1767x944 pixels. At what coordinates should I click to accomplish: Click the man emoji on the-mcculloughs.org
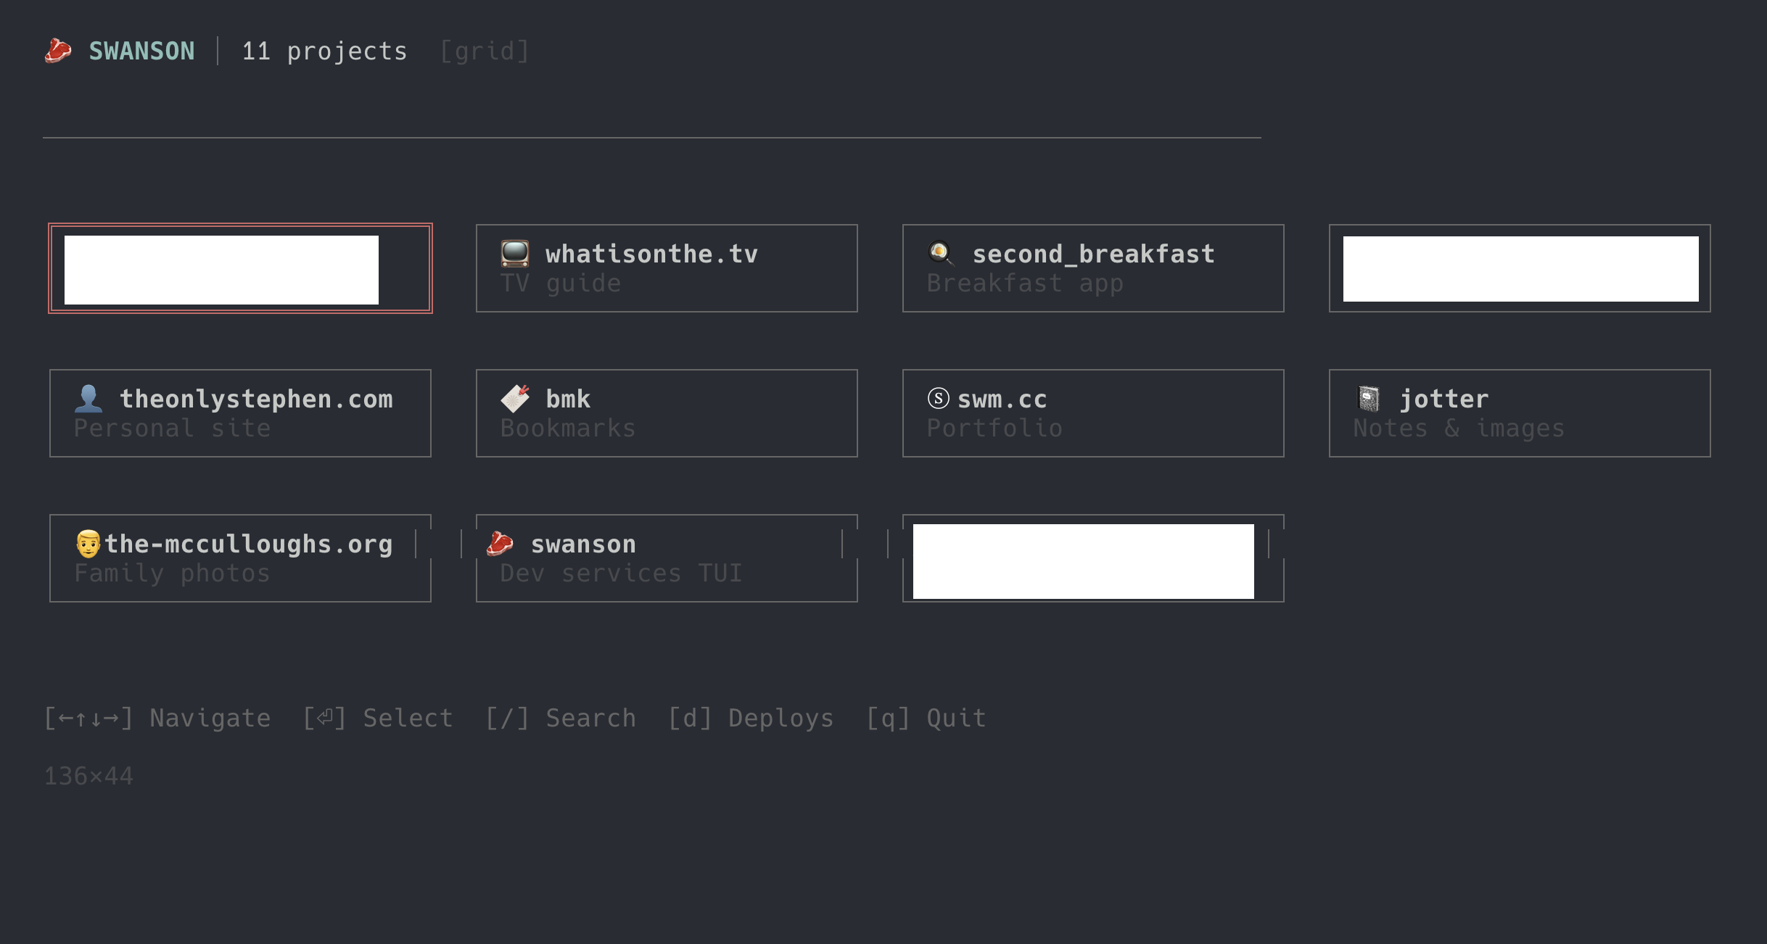(x=87, y=543)
